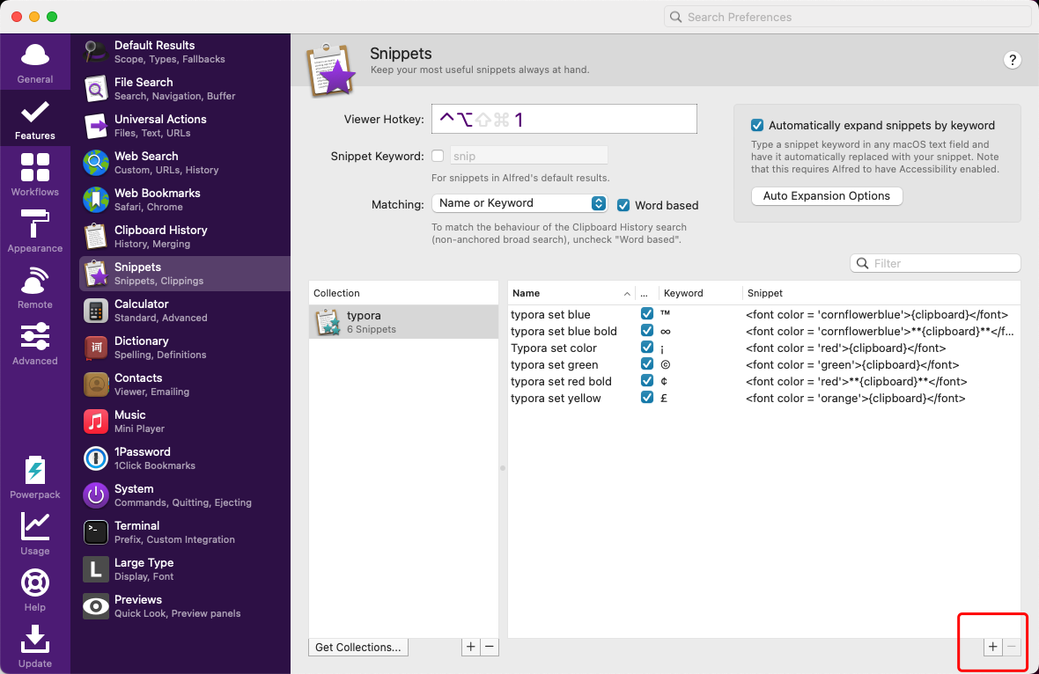Select the £ keyword cell

(x=664, y=398)
